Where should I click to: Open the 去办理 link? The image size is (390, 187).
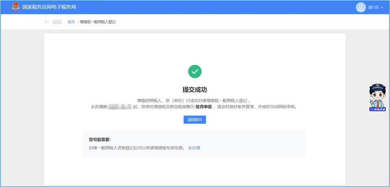point(194,148)
